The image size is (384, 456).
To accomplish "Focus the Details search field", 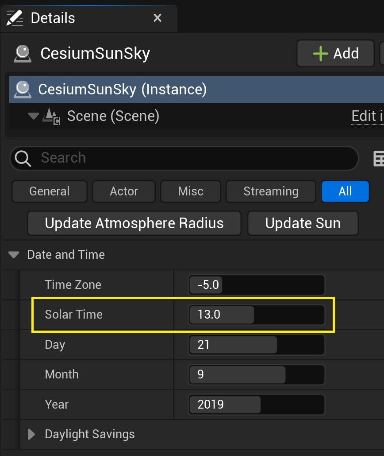I will (x=184, y=158).
